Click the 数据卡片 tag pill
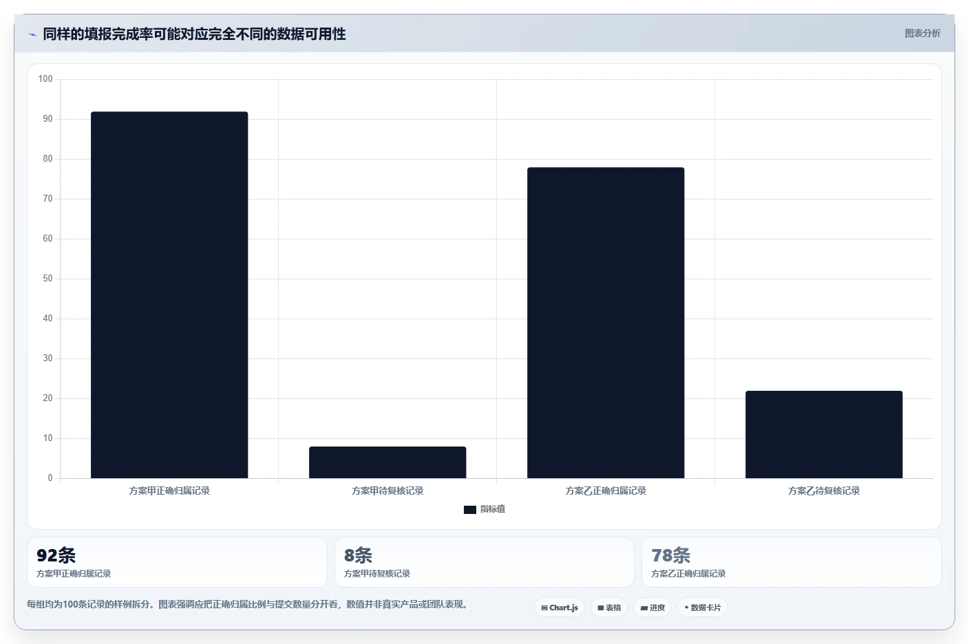The image size is (969, 644). 703,608
